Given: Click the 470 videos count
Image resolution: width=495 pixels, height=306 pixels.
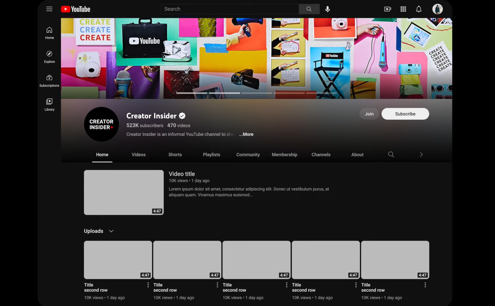Looking at the screenshot, I should point(179,125).
